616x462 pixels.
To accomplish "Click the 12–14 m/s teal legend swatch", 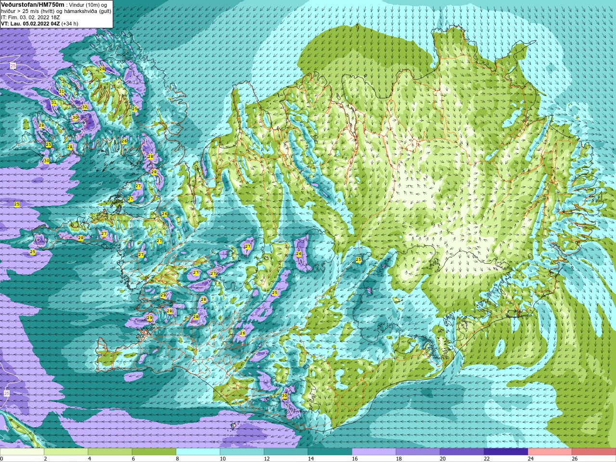I will 286,452.
